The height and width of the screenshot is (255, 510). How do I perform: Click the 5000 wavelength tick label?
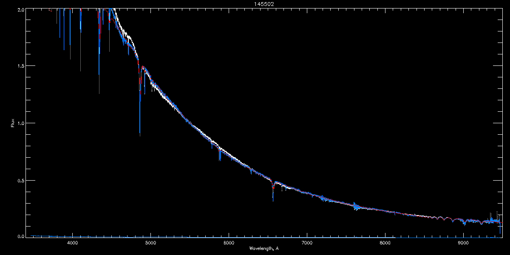150,243
